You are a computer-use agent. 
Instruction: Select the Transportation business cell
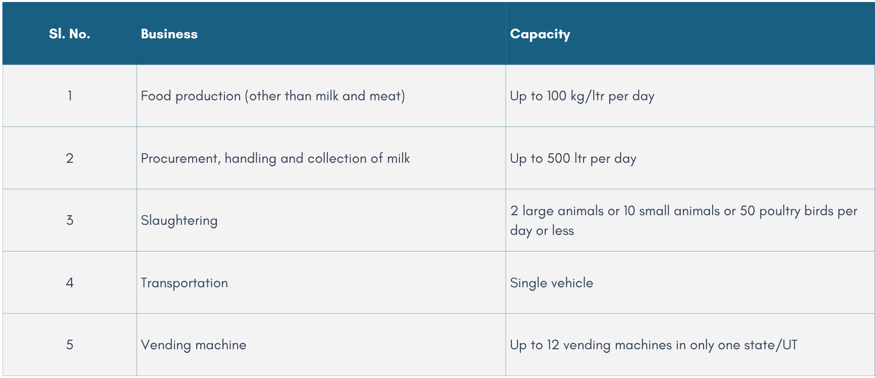(184, 283)
